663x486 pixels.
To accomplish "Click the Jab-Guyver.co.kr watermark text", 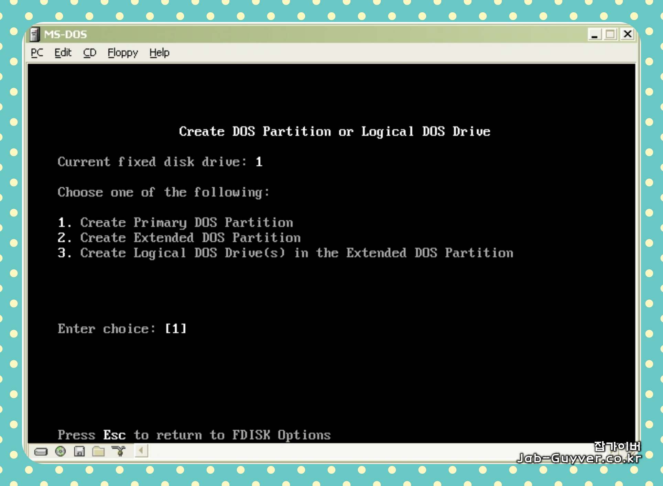I will 579,458.
